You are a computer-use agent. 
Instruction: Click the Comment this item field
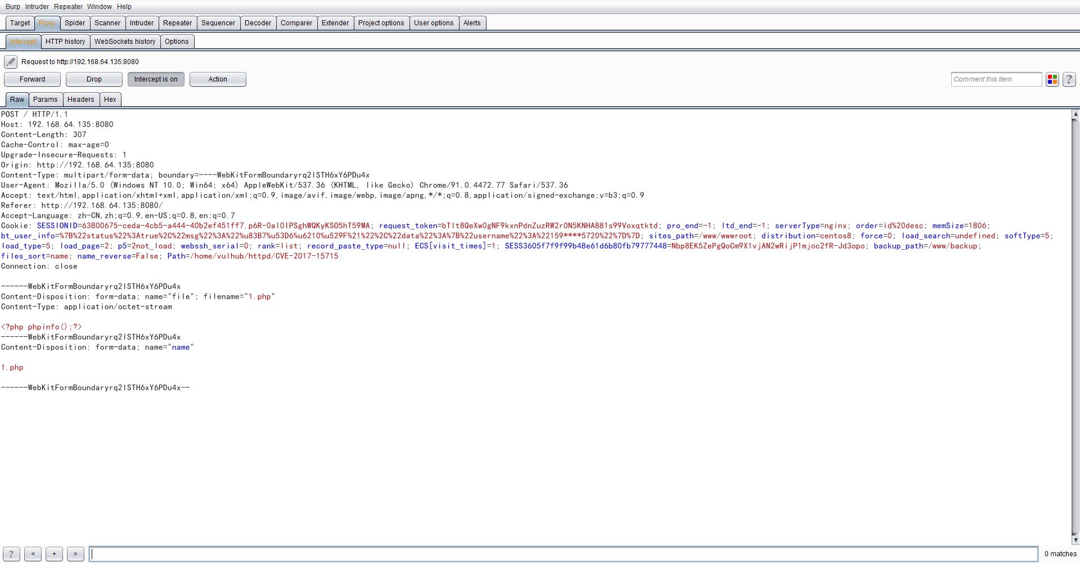click(996, 79)
